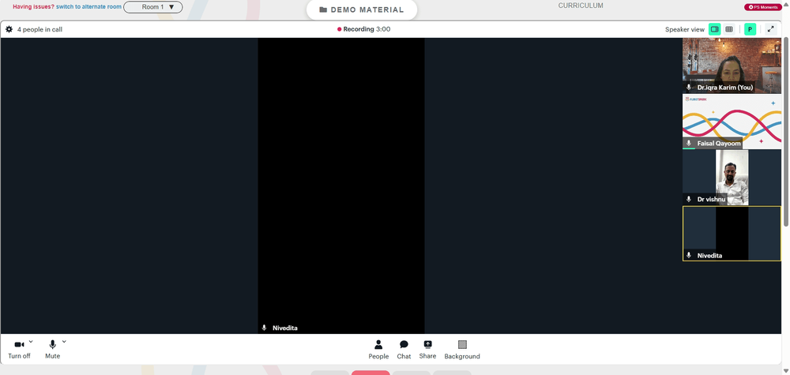This screenshot has width=790, height=375.
Task: Click the 4 people in call text
Action: pyautogui.click(x=39, y=29)
